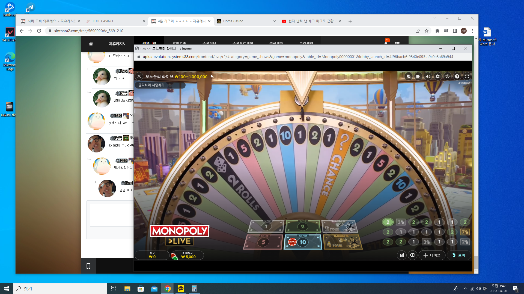
Task: Open Task View on taskbar
Action: [114, 289]
